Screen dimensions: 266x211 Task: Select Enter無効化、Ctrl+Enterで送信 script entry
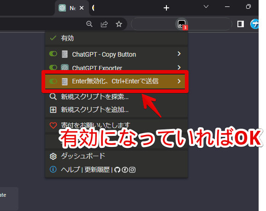click(115, 81)
